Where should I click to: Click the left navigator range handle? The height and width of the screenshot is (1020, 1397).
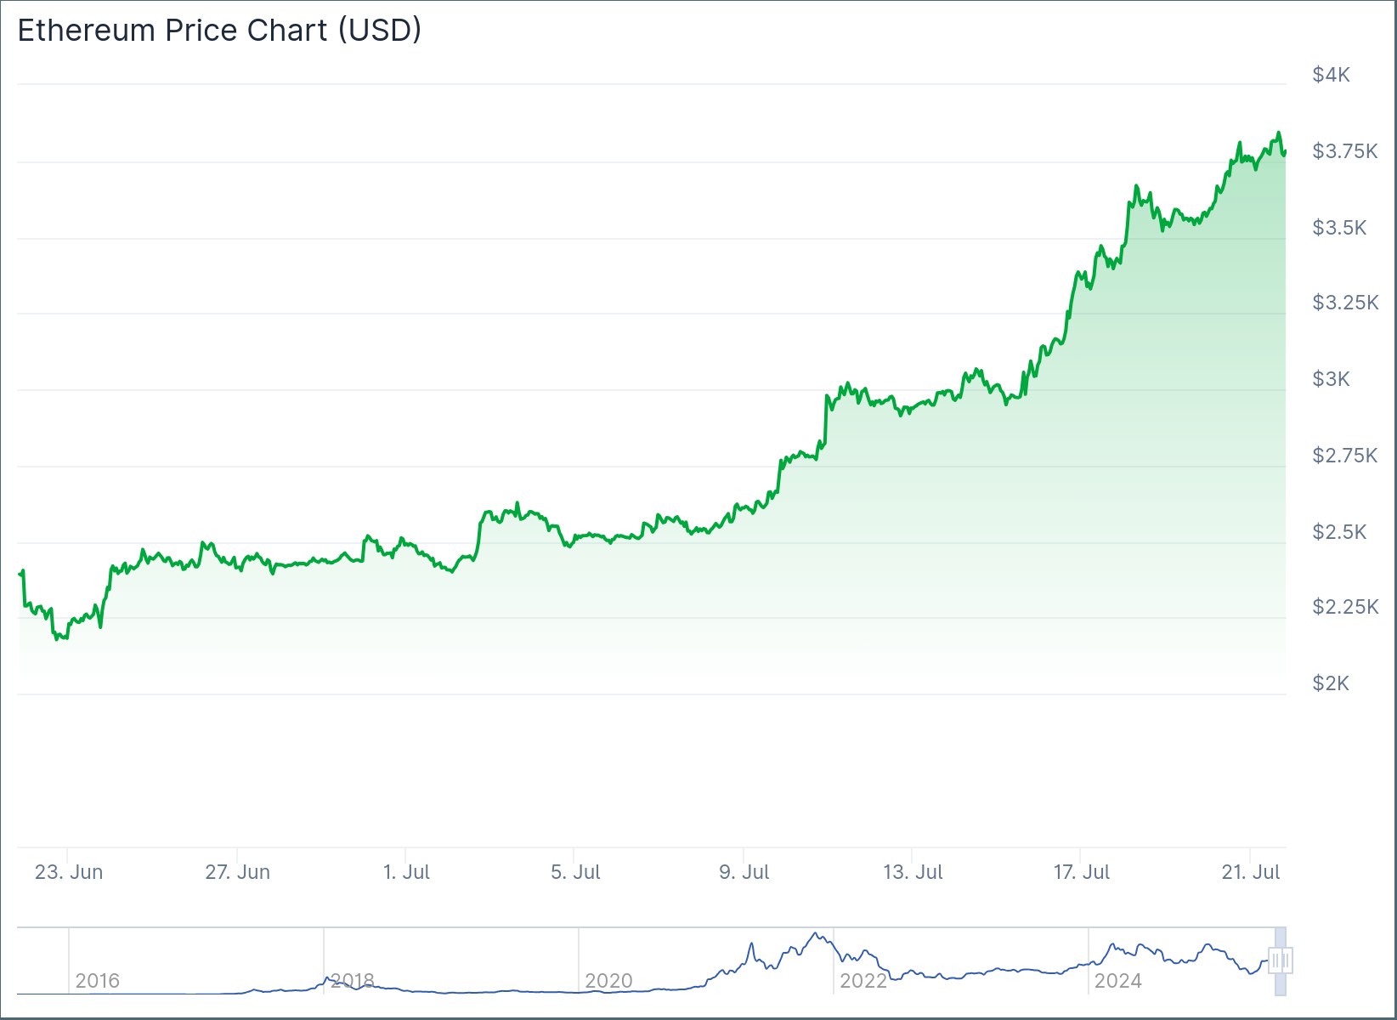click(1274, 960)
